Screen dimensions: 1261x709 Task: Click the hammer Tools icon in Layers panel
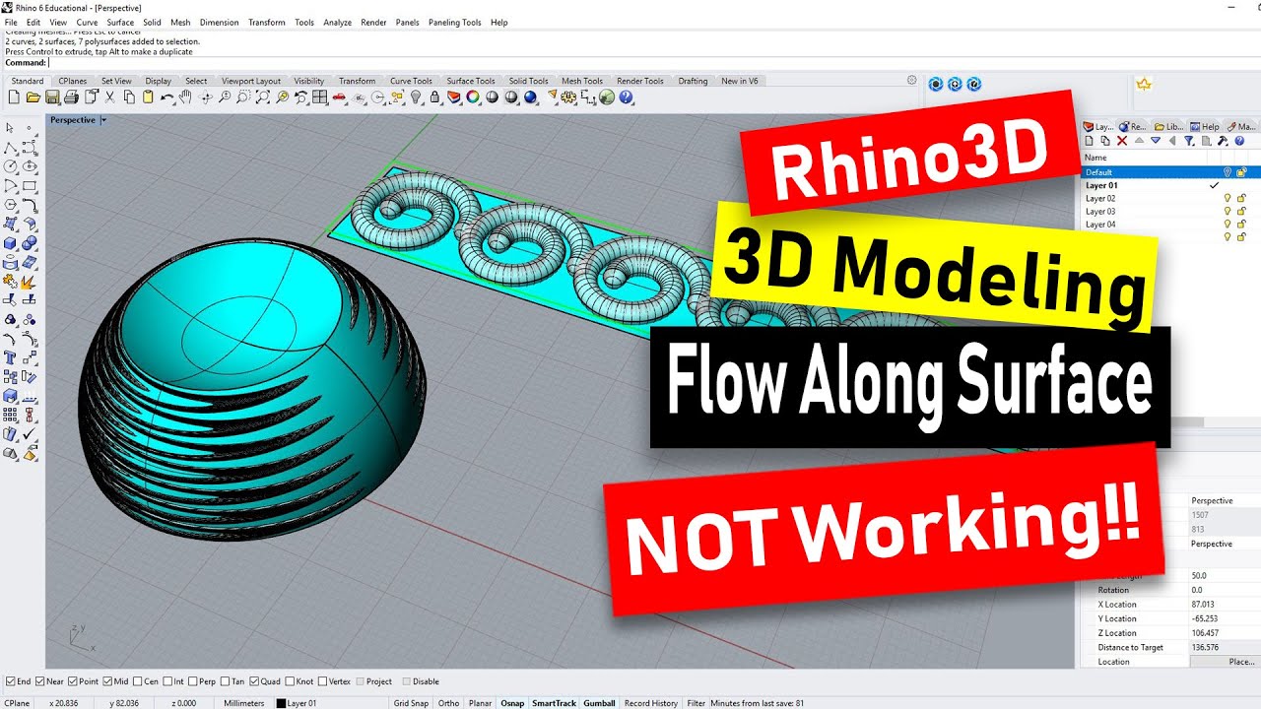point(1223,141)
